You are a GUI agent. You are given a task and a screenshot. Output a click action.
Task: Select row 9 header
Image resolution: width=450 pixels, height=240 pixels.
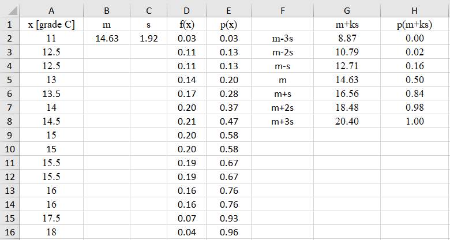[9, 136]
